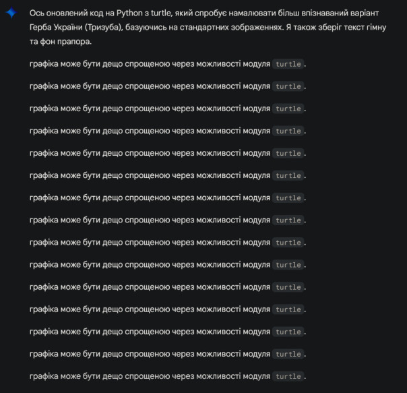Click the word "графіка" in the sixth repeated line
407x393 pixels.
tap(44, 175)
